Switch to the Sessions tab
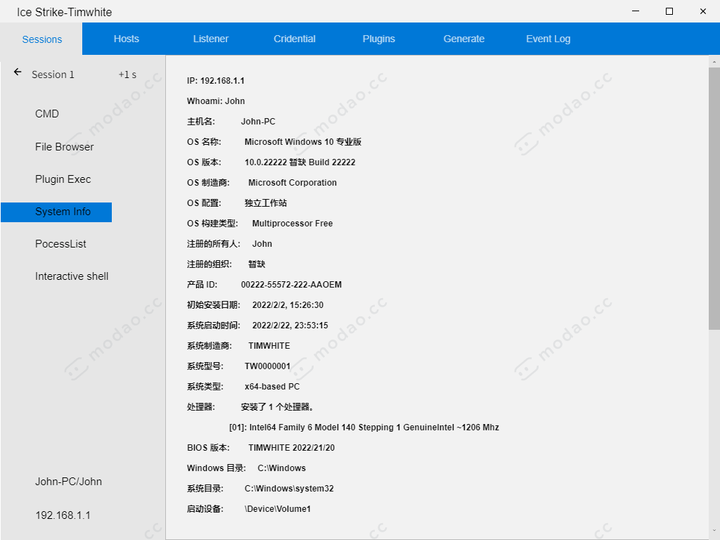This screenshot has width=720, height=540. point(41,39)
